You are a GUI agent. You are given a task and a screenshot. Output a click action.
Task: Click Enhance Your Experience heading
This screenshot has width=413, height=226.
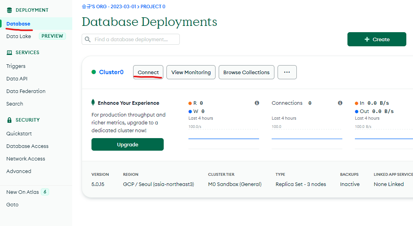(128, 103)
